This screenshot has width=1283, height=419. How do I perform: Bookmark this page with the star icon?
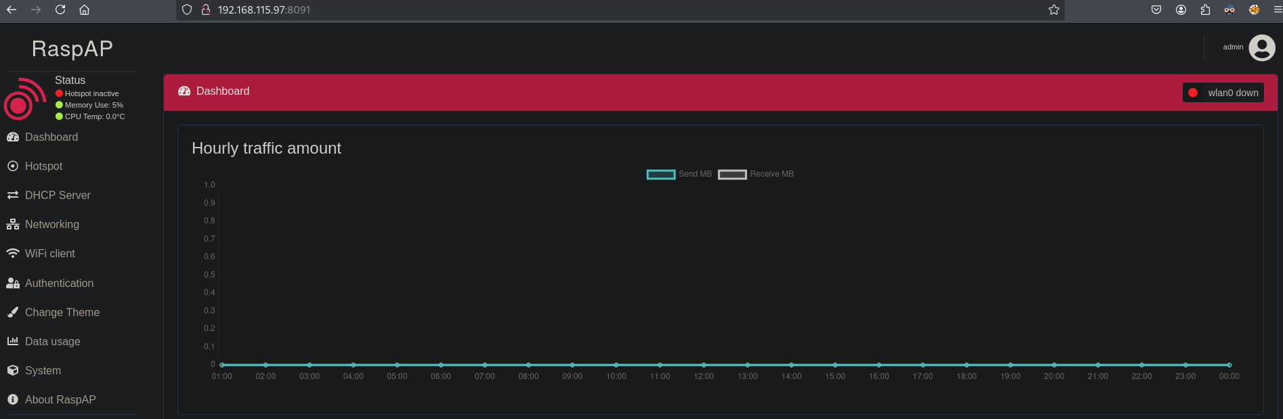coord(1053,9)
